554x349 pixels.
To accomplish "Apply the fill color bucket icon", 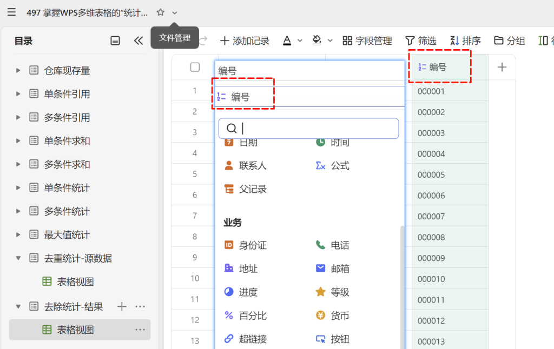I will 317,41.
